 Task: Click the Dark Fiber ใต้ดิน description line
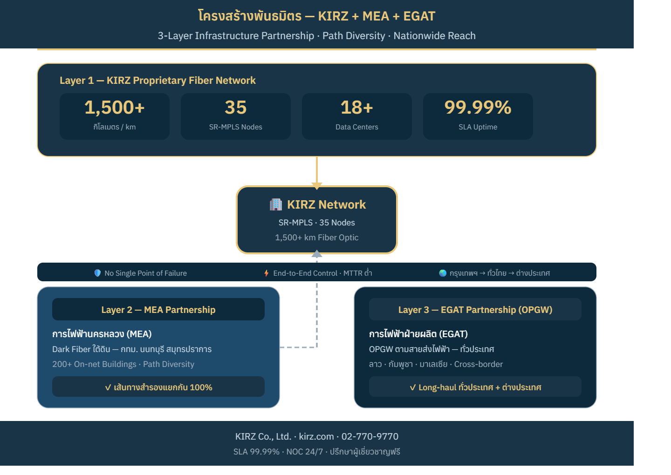[x=132, y=349]
